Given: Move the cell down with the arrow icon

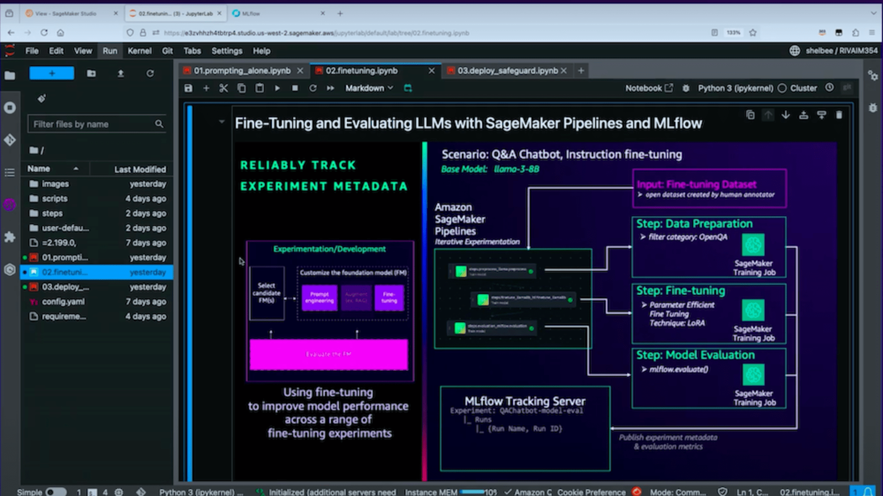Looking at the screenshot, I should coord(786,115).
